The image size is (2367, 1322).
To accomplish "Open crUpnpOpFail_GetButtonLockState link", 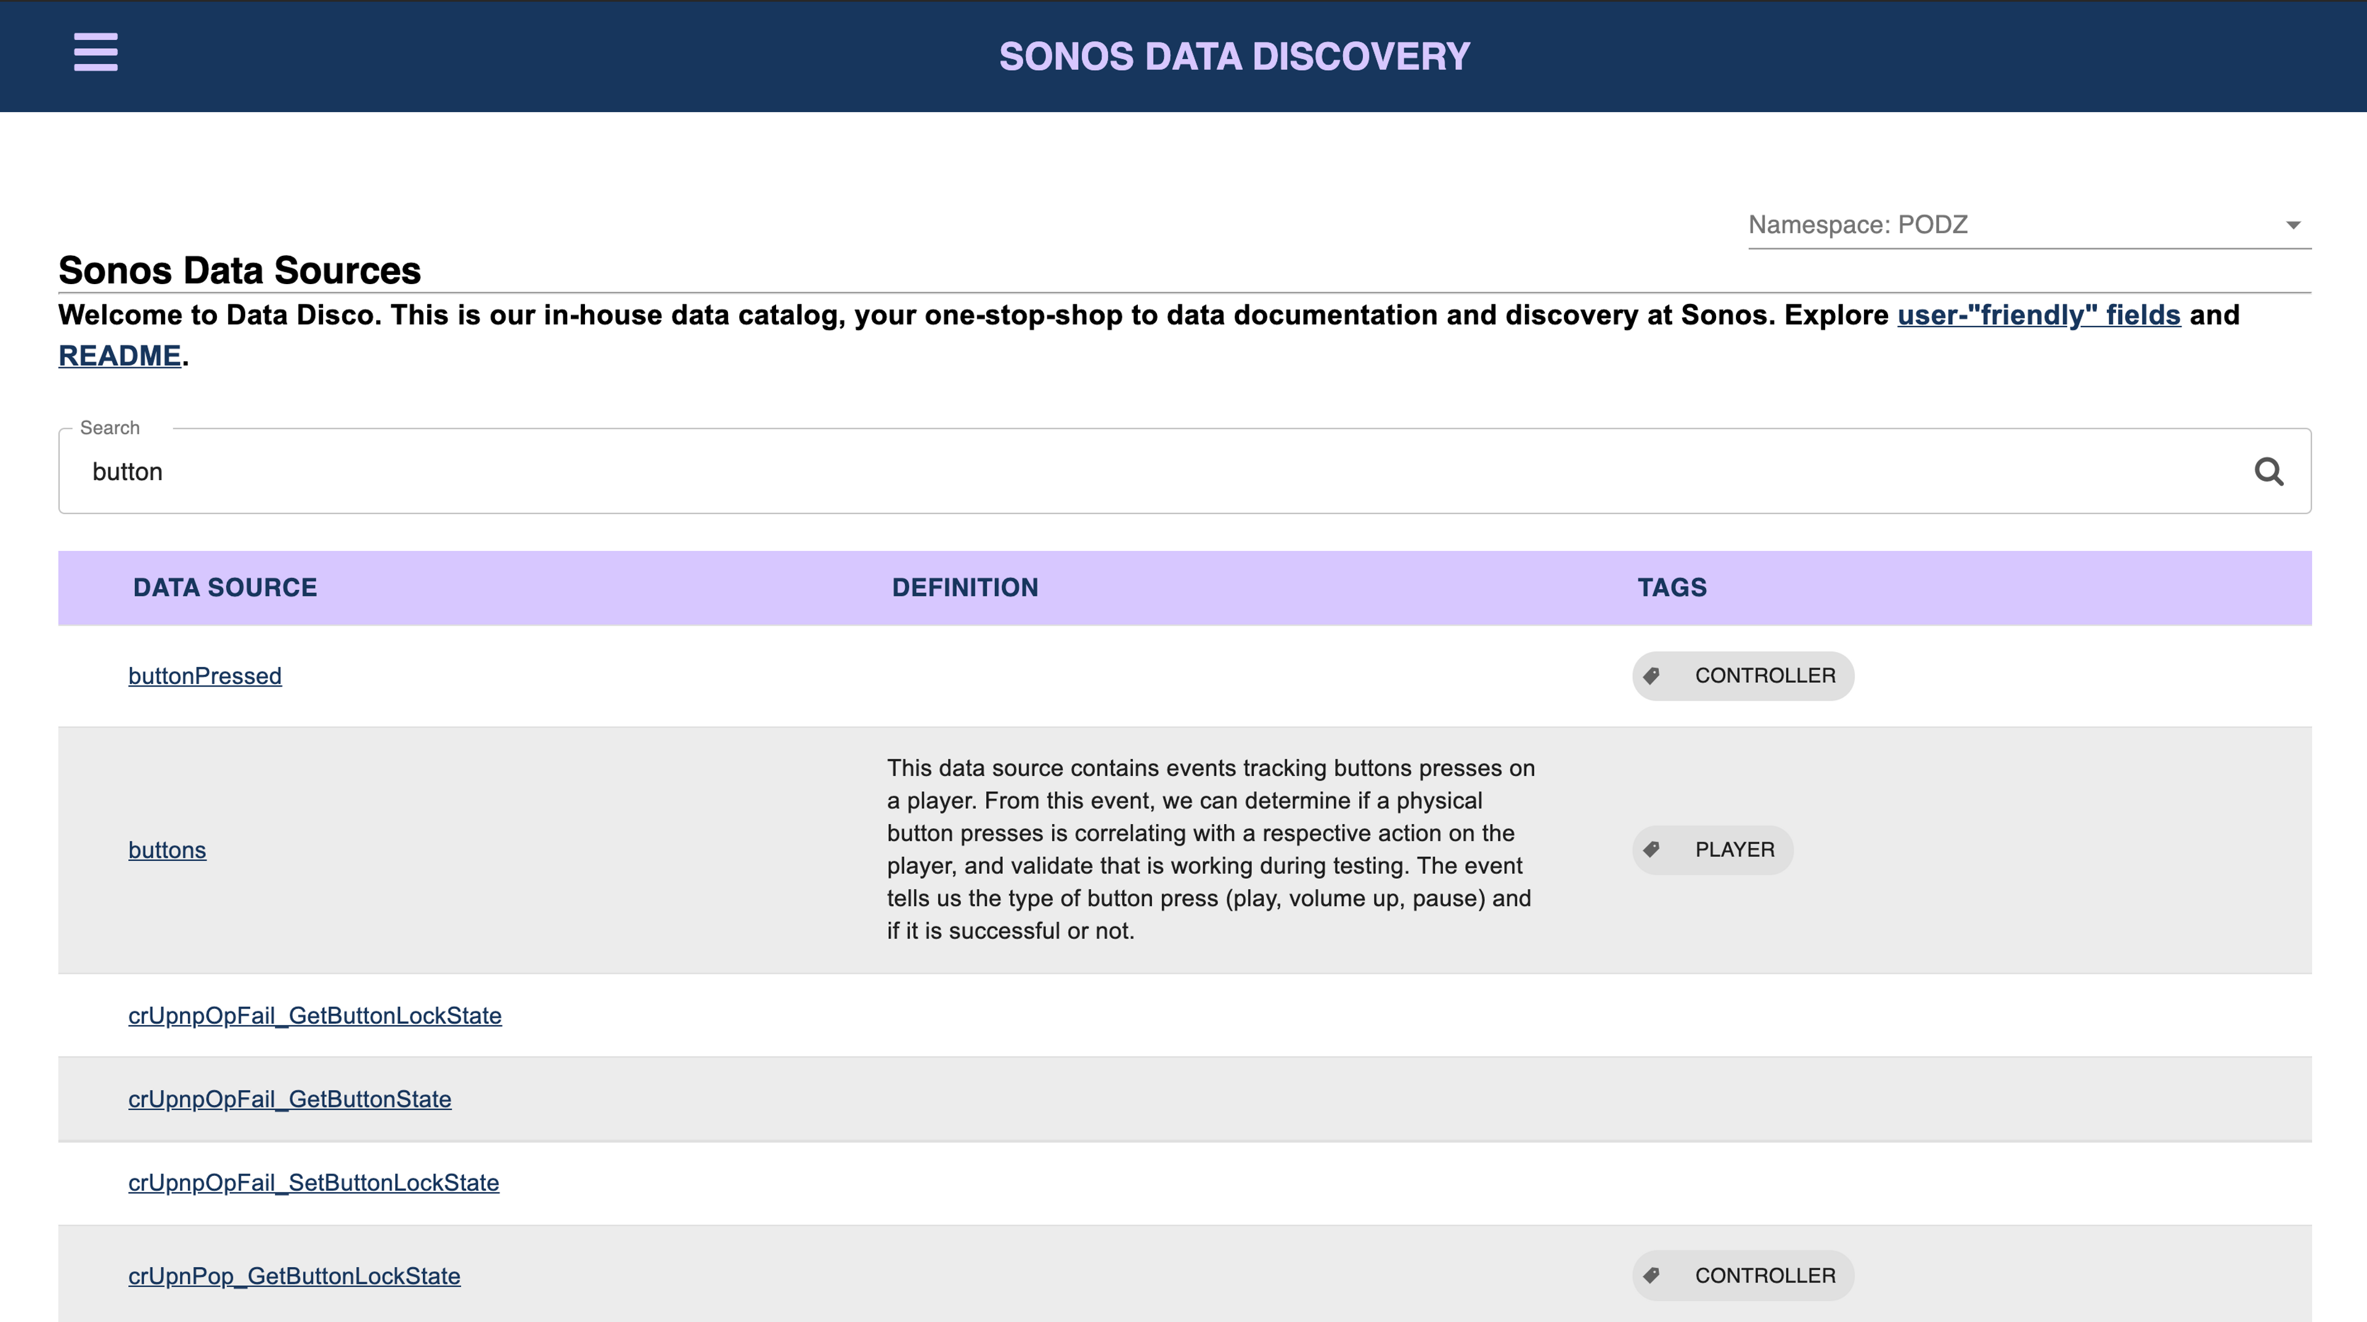I will coord(314,1016).
